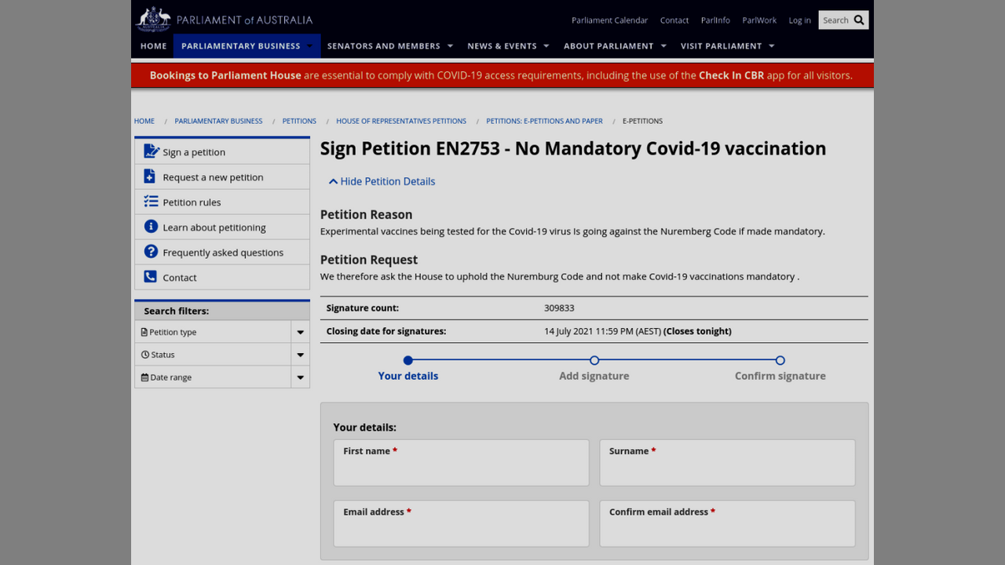The height and width of the screenshot is (565, 1005).
Task: Open the Parliament Calendar link
Action: click(x=609, y=20)
